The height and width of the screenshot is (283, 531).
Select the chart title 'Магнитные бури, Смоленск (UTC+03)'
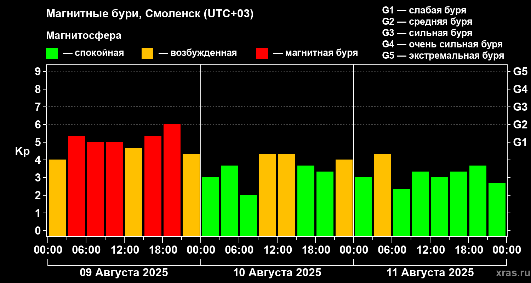(x=150, y=14)
